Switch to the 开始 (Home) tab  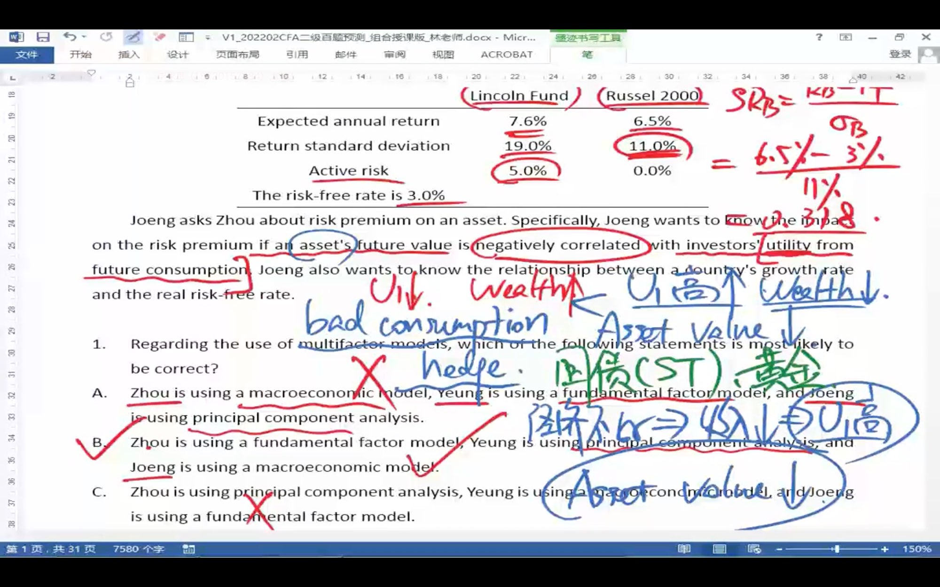click(80, 54)
